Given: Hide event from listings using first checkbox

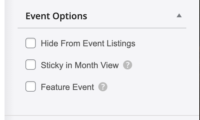Looking at the screenshot, I should (x=31, y=43).
